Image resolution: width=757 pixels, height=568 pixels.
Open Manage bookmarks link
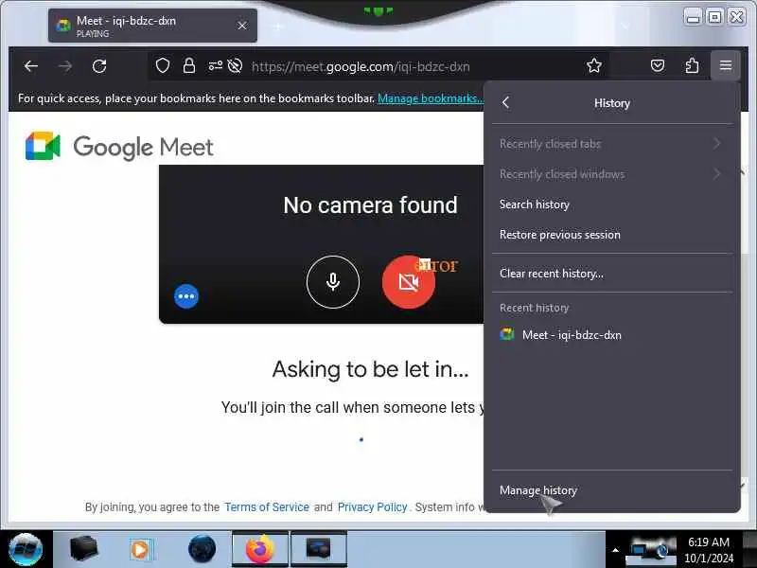[431, 98]
